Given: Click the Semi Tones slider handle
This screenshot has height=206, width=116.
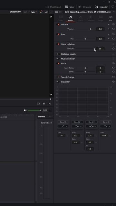Looking at the screenshot, I should point(85,68).
